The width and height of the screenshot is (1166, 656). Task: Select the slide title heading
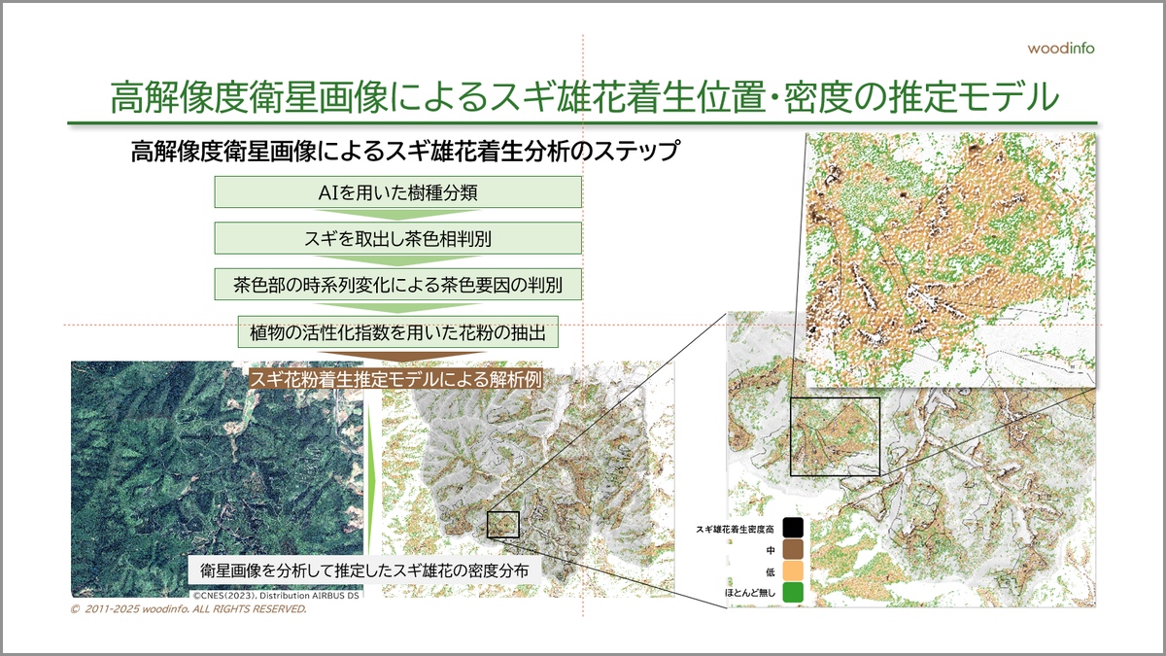point(583,95)
